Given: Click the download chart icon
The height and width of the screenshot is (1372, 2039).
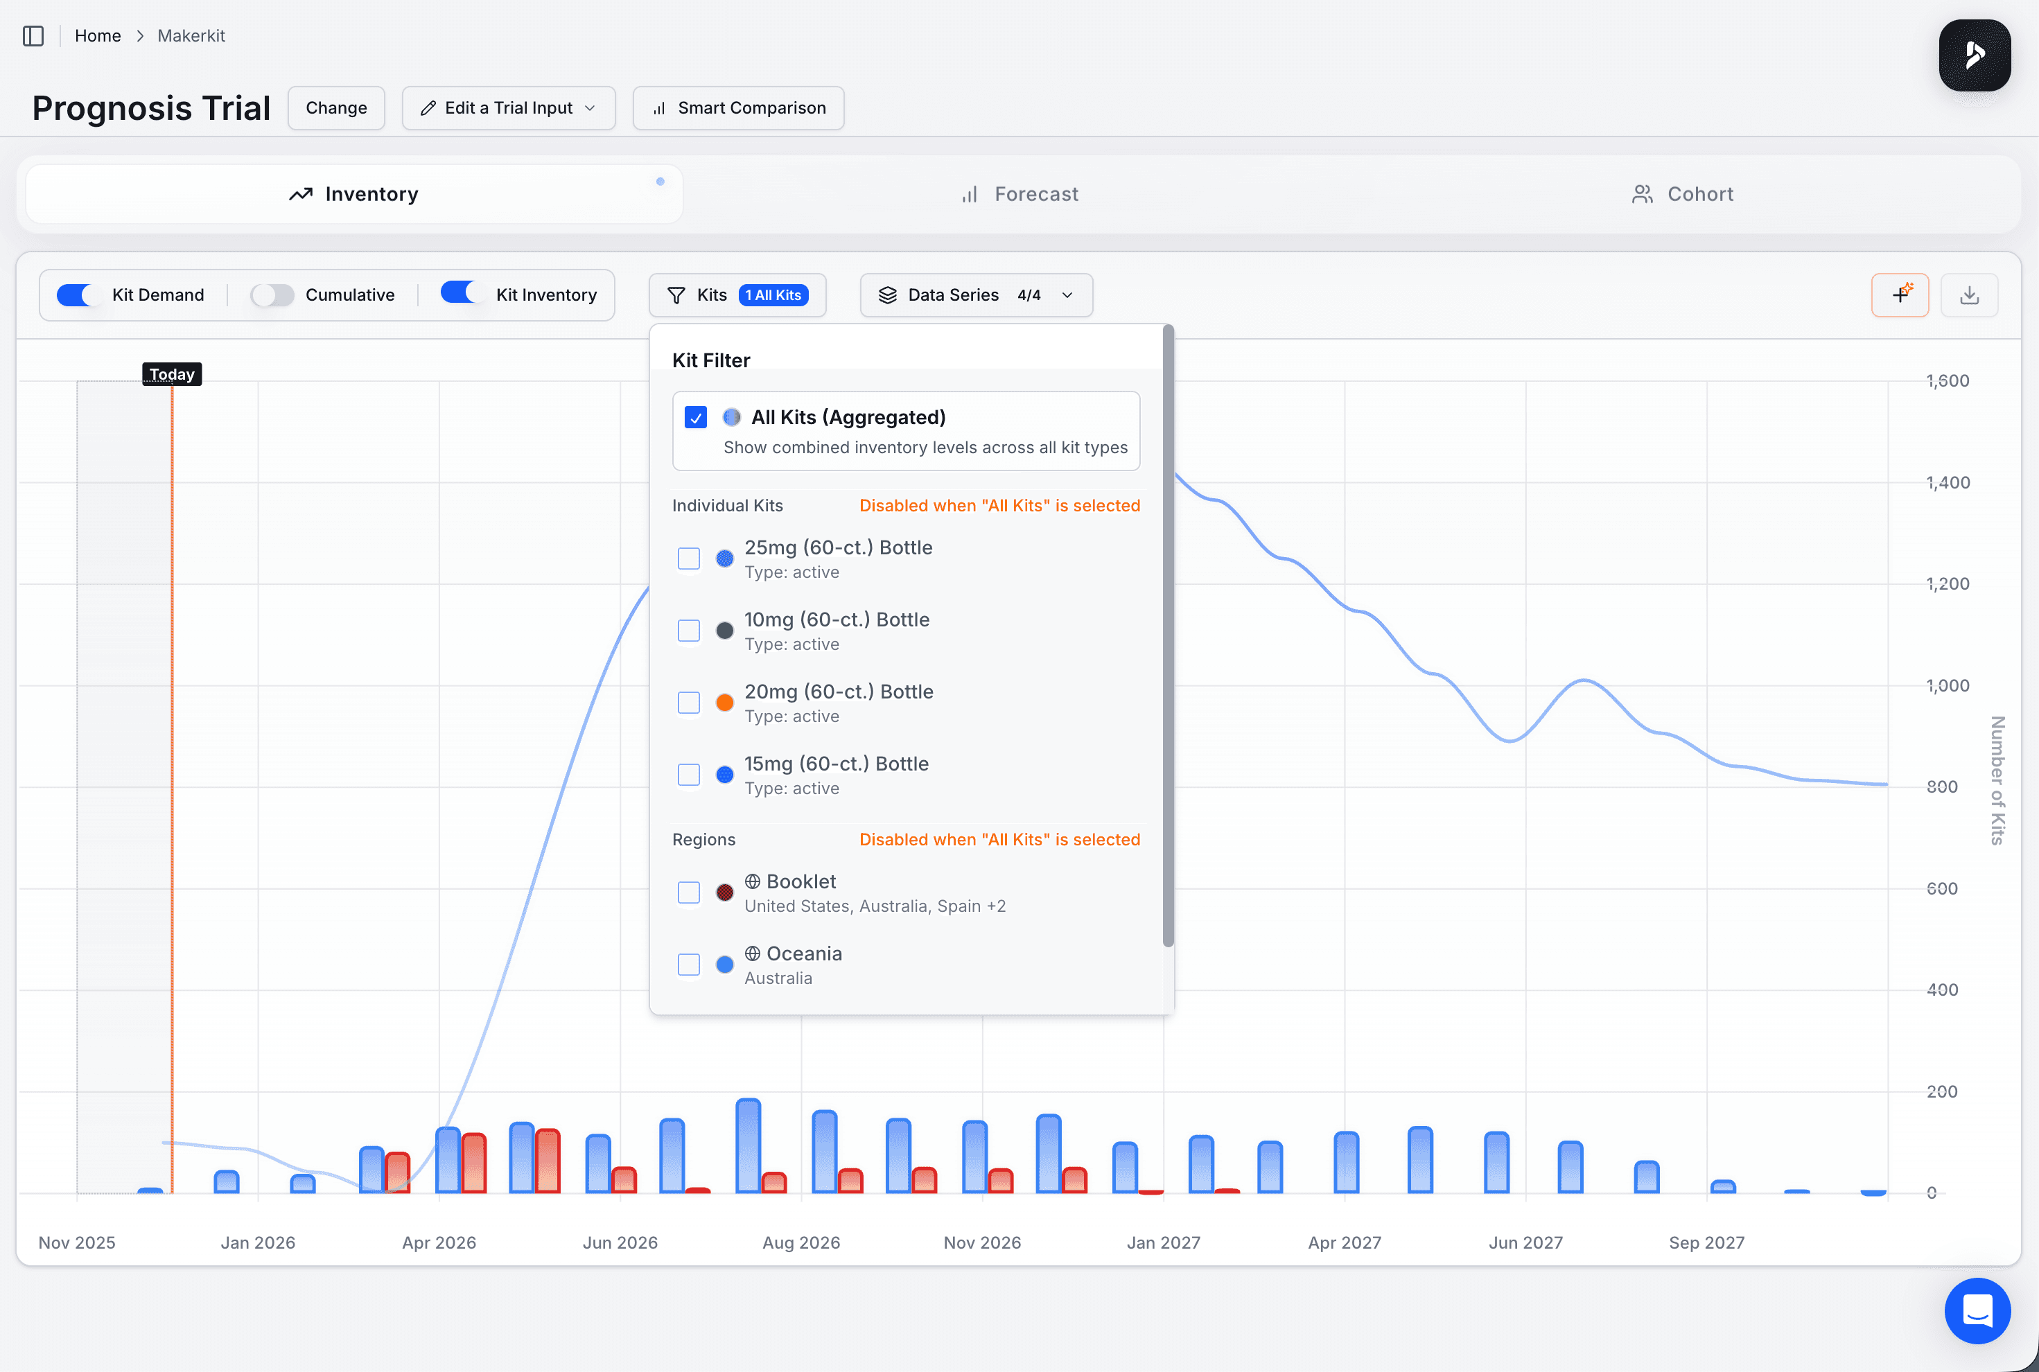Looking at the screenshot, I should coord(1969,295).
